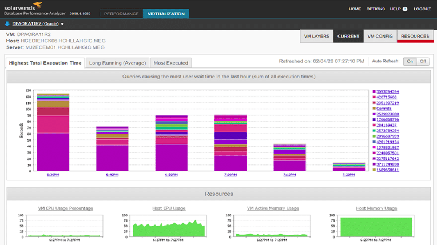
Task: Open the VM CPU Usage Percentage link
Action: [x=66, y=208]
